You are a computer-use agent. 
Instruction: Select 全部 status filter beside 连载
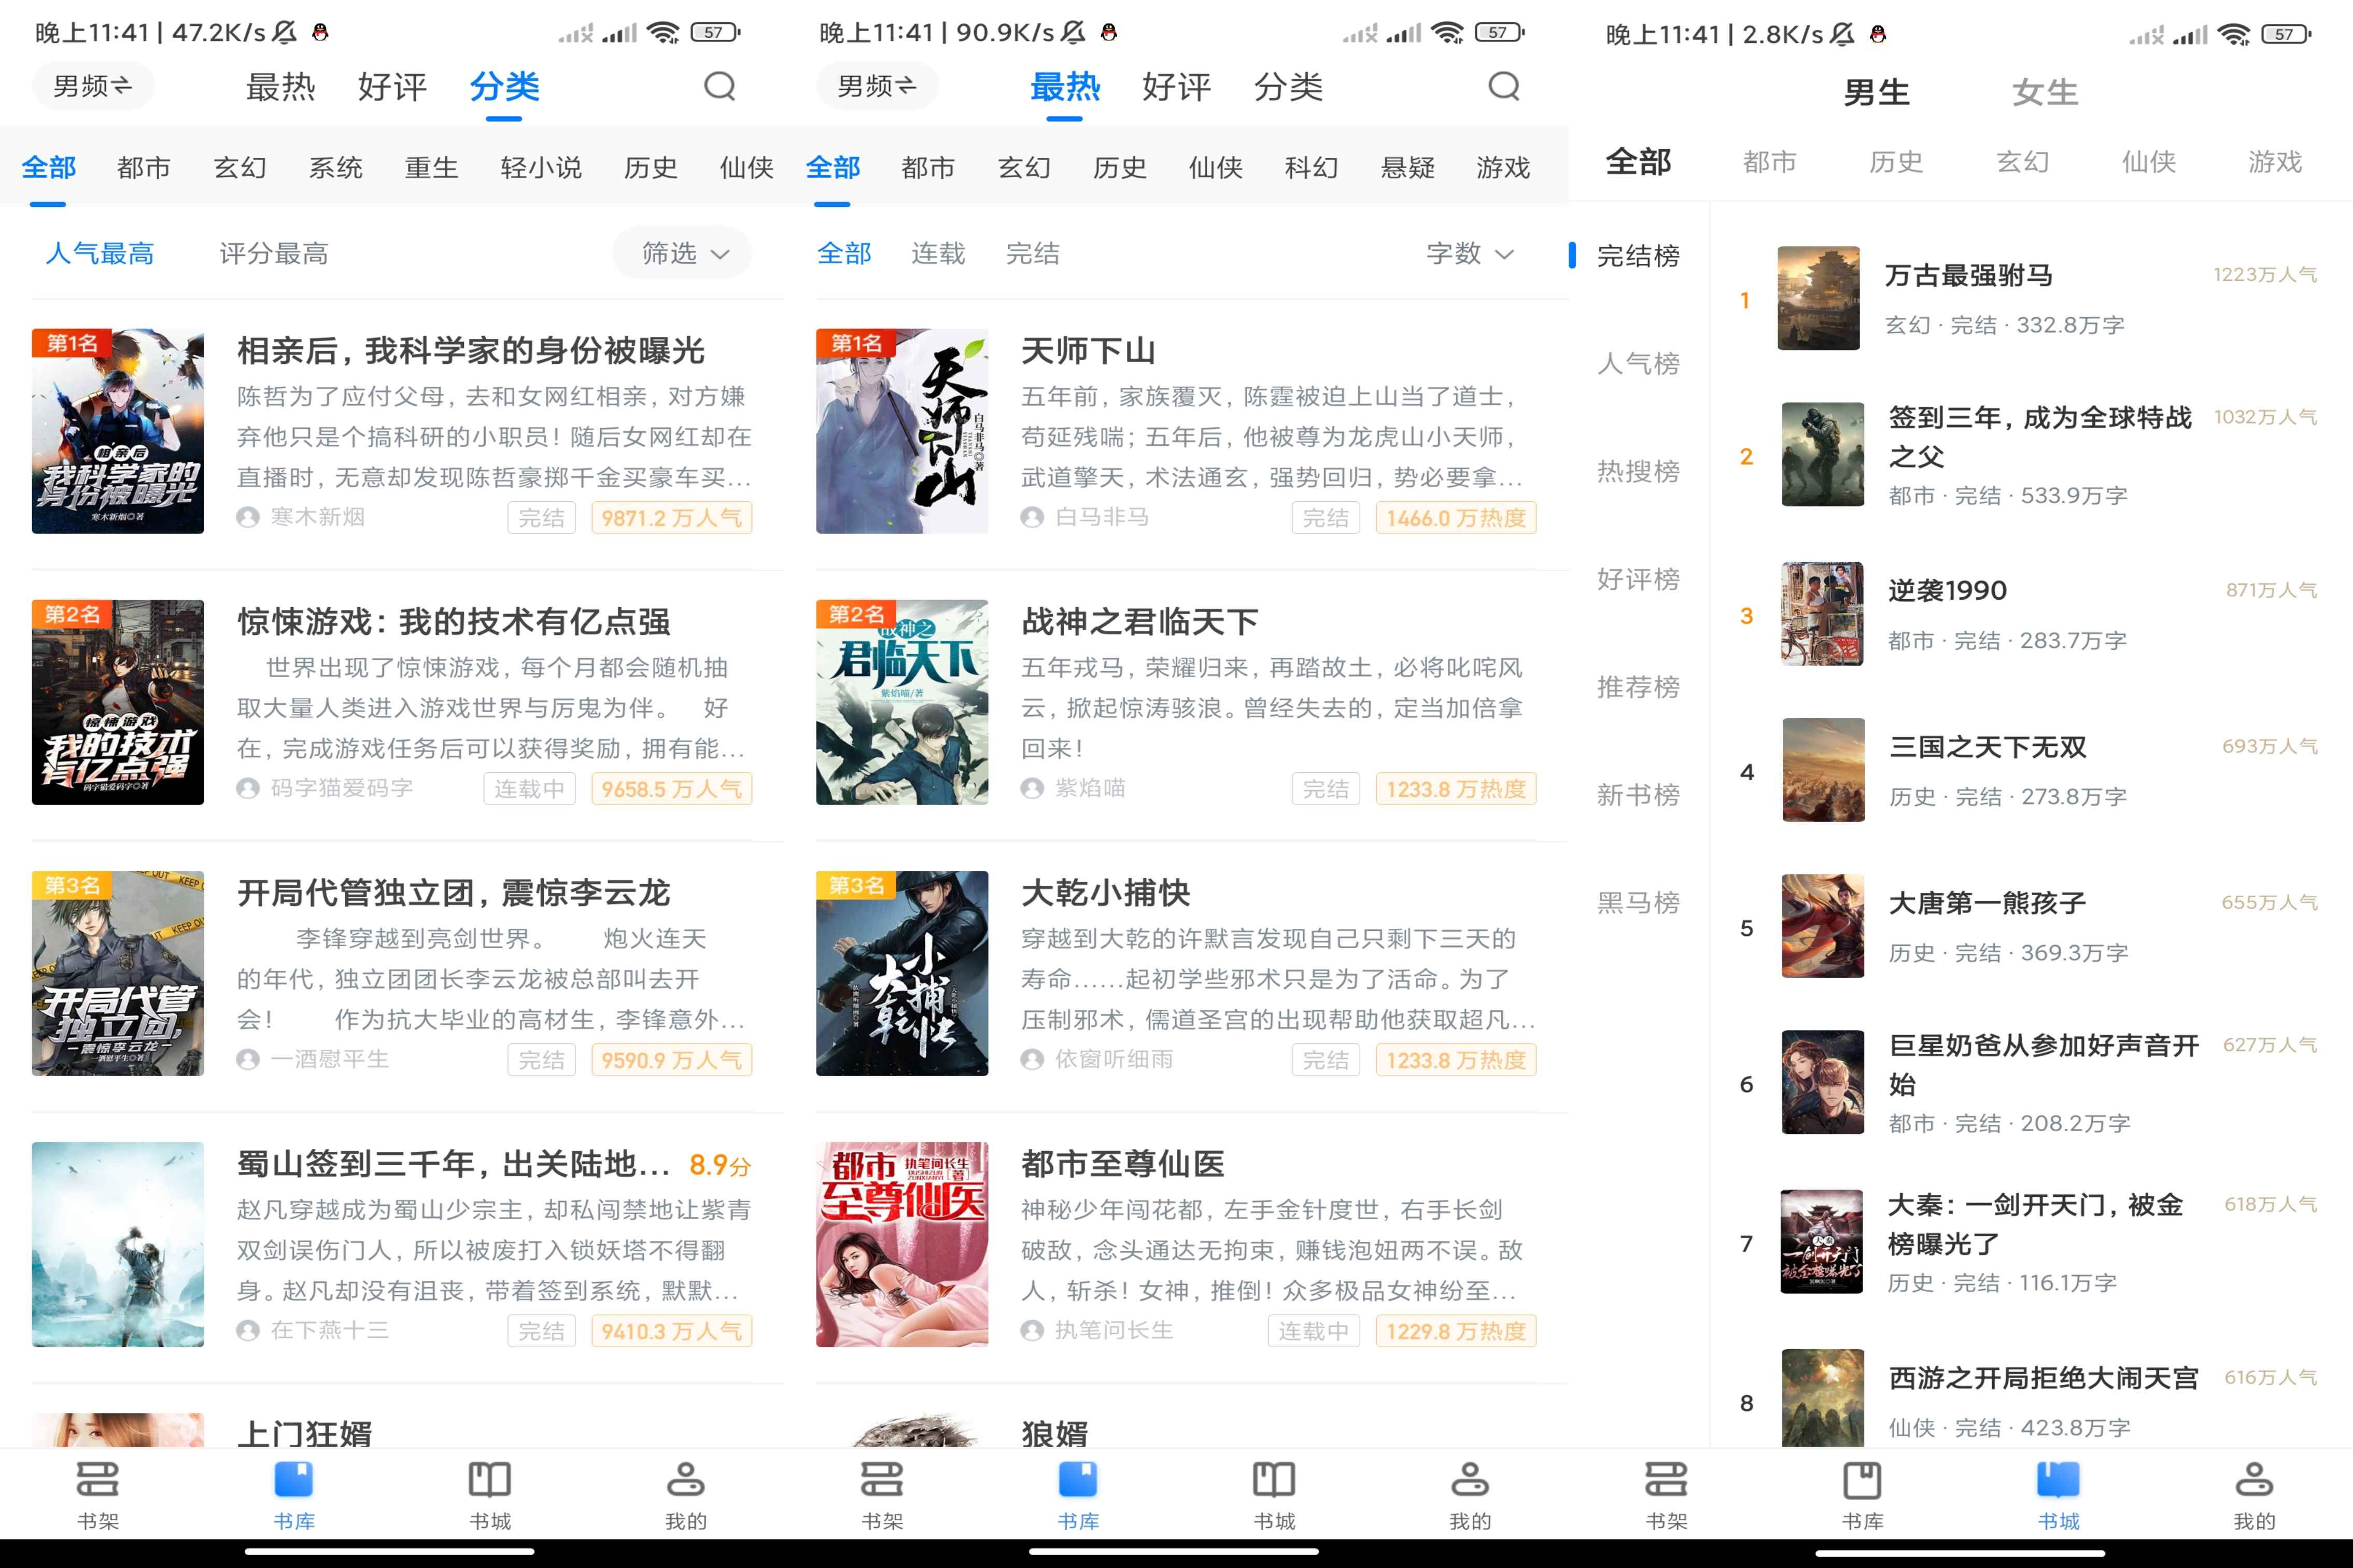[x=844, y=253]
